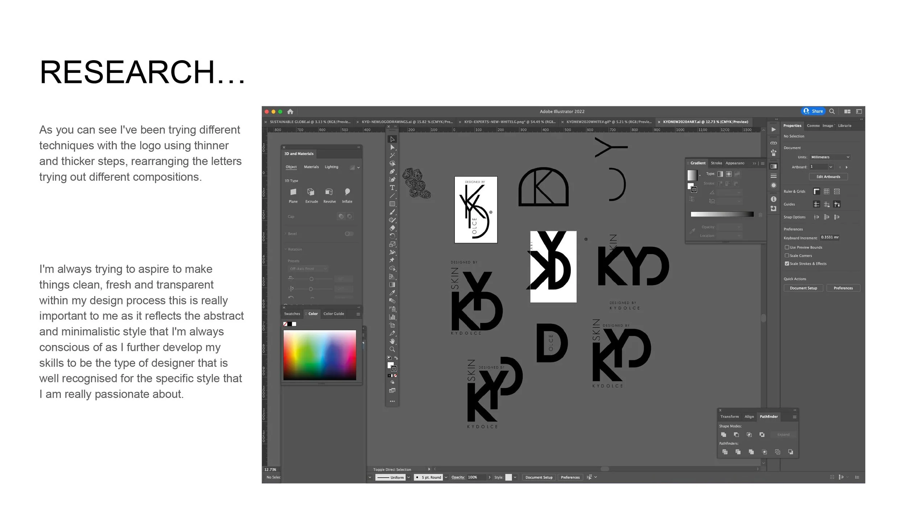Image resolution: width=906 pixels, height=510 pixels.
Task: Select the Rectangle tool
Action: 392,204
